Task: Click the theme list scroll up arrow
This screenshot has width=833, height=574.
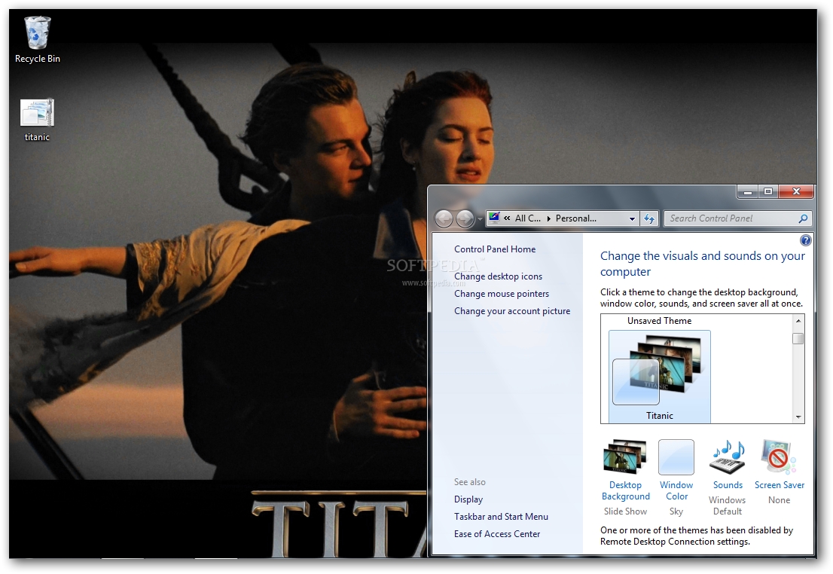Action: click(x=798, y=320)
